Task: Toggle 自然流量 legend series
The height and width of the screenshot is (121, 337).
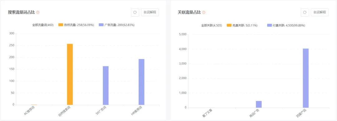Action: click(x=76, y=25)
